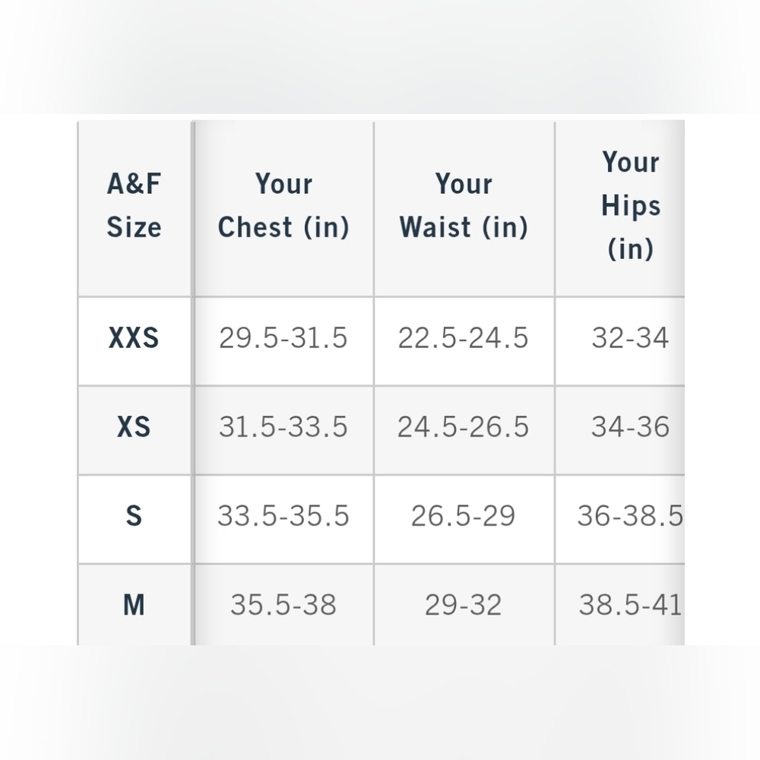
Task: Select hips measurement 38.5-41
Action: [x=630, y=605]
